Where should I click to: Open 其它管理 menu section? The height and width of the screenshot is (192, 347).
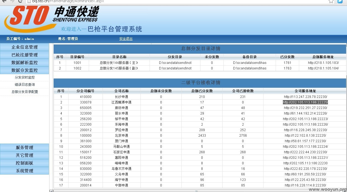pyautogui.click(x=25, y=155)
